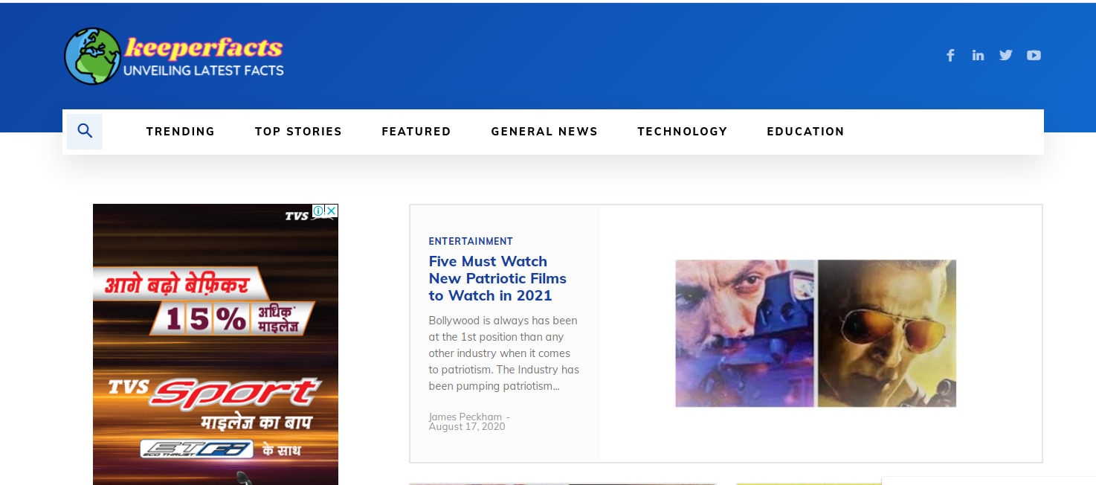Open the Trending menu item
The width and height of the screenshot is (1096, 485).
(180, 132)
